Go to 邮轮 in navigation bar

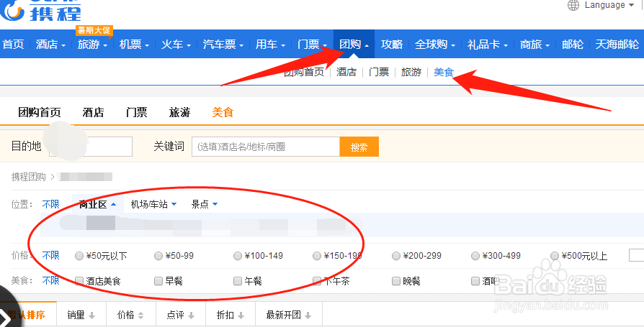tap(573, 45)
